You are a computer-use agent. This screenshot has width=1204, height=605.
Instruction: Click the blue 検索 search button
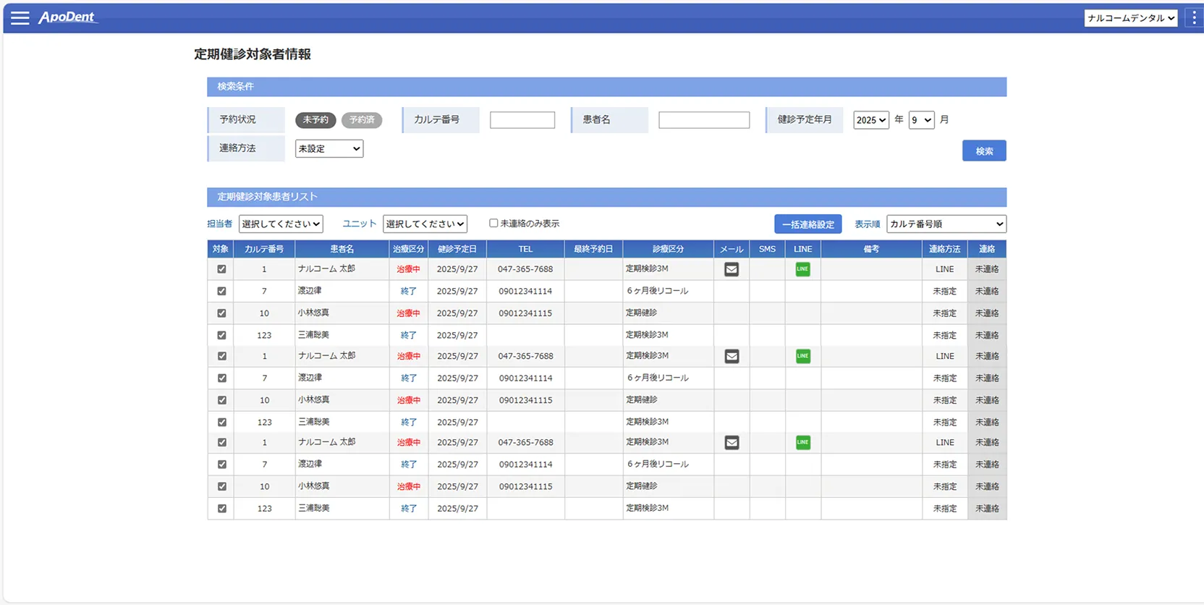tap(983, 151)
